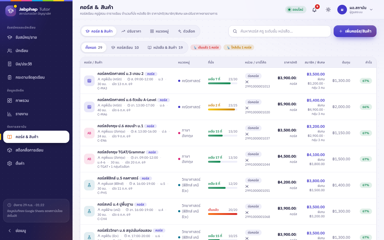Open course title คอร์สฟิสิกส์ ม.5 กลศาสตร์

118,178
